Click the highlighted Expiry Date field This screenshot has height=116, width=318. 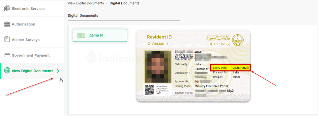[230, 68]
